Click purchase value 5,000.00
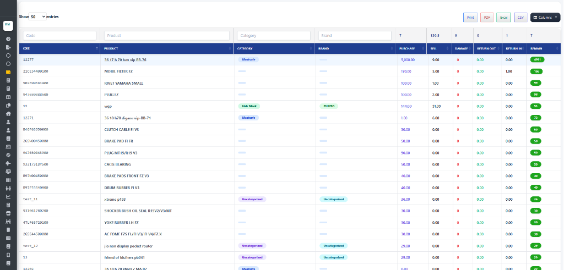Viewport: 564px width, 270px height. tap(408, 60)
